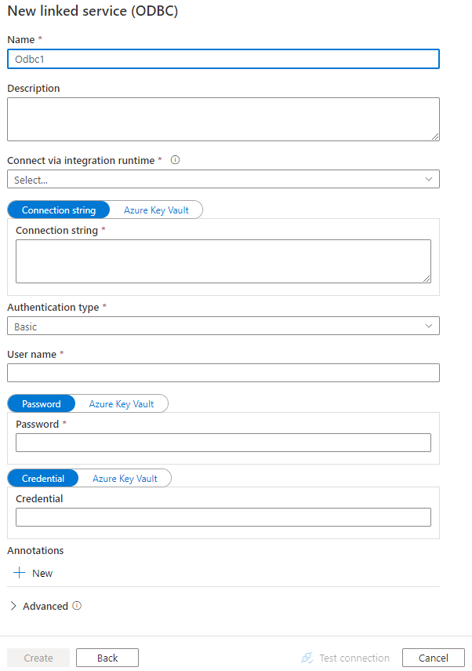472x671 pixels.
Task: Click the Back button
Action: [x=107, y=658]
